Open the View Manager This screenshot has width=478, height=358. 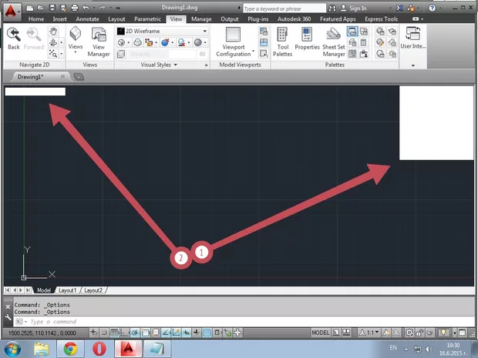coord(99,42)
